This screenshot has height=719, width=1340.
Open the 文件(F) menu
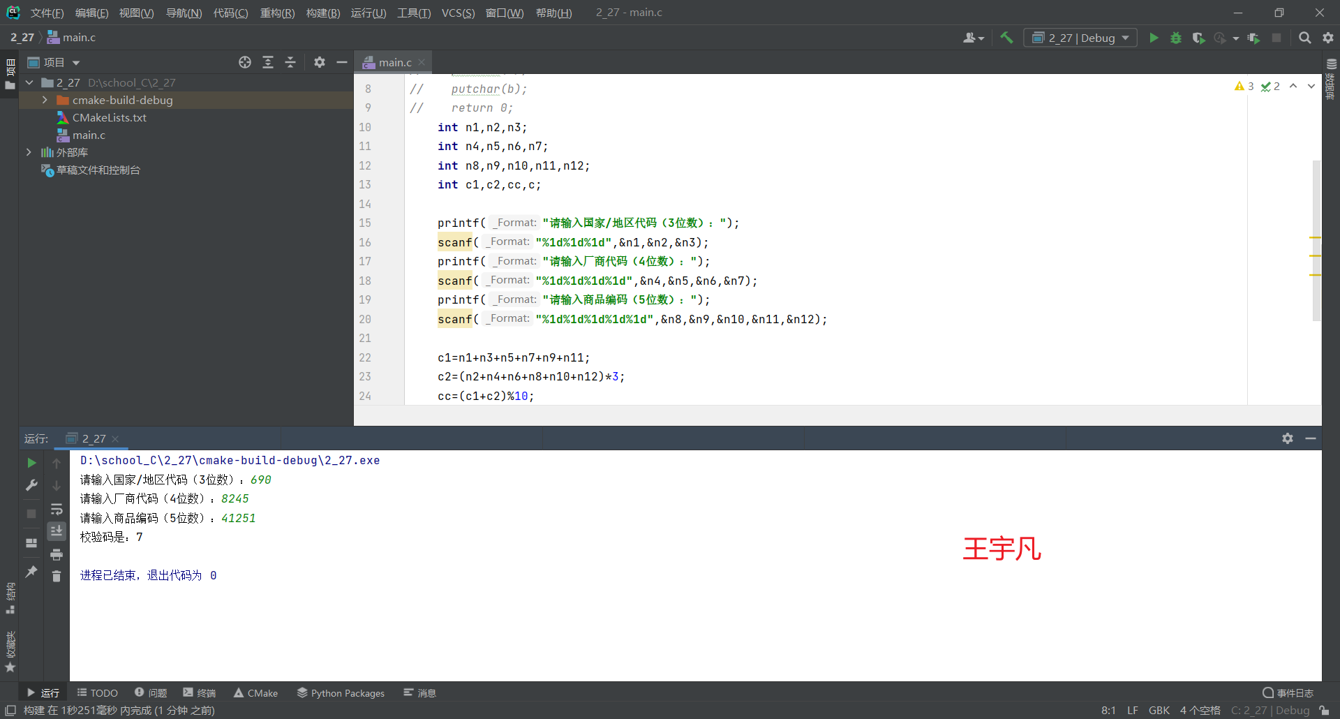(x=47, y=13)
